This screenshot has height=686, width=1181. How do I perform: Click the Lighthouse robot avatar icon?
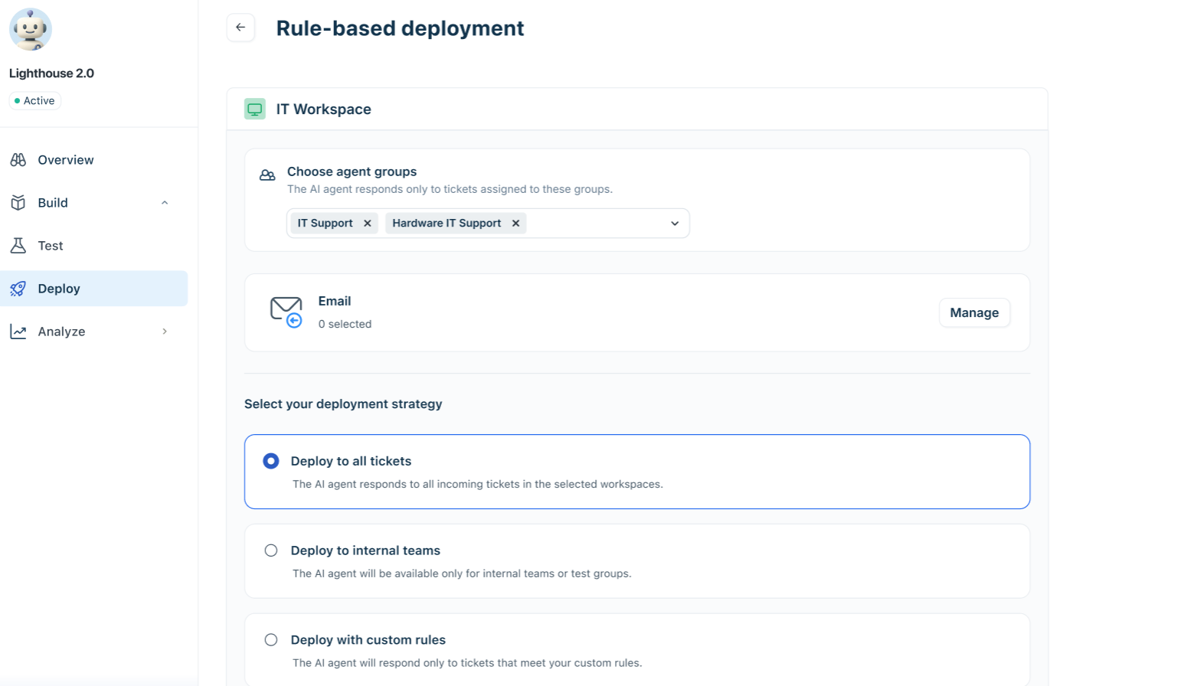tap(31, 30)
